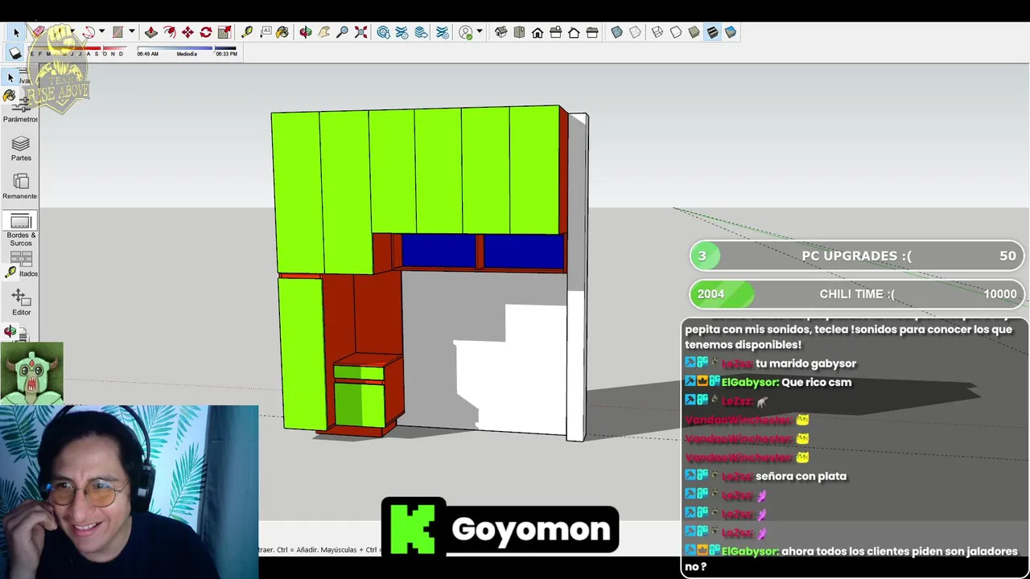Click the 'tu marido gabysor' chat message
The image size is (1030, 579).
pos(805,363)
